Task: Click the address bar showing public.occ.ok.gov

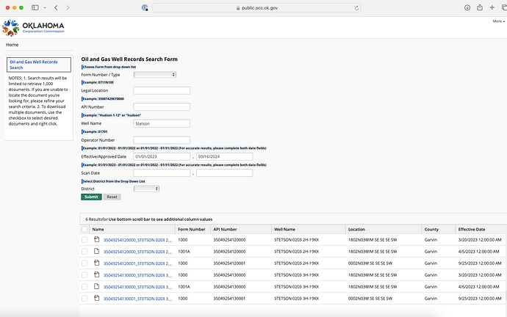Action: 256,8
